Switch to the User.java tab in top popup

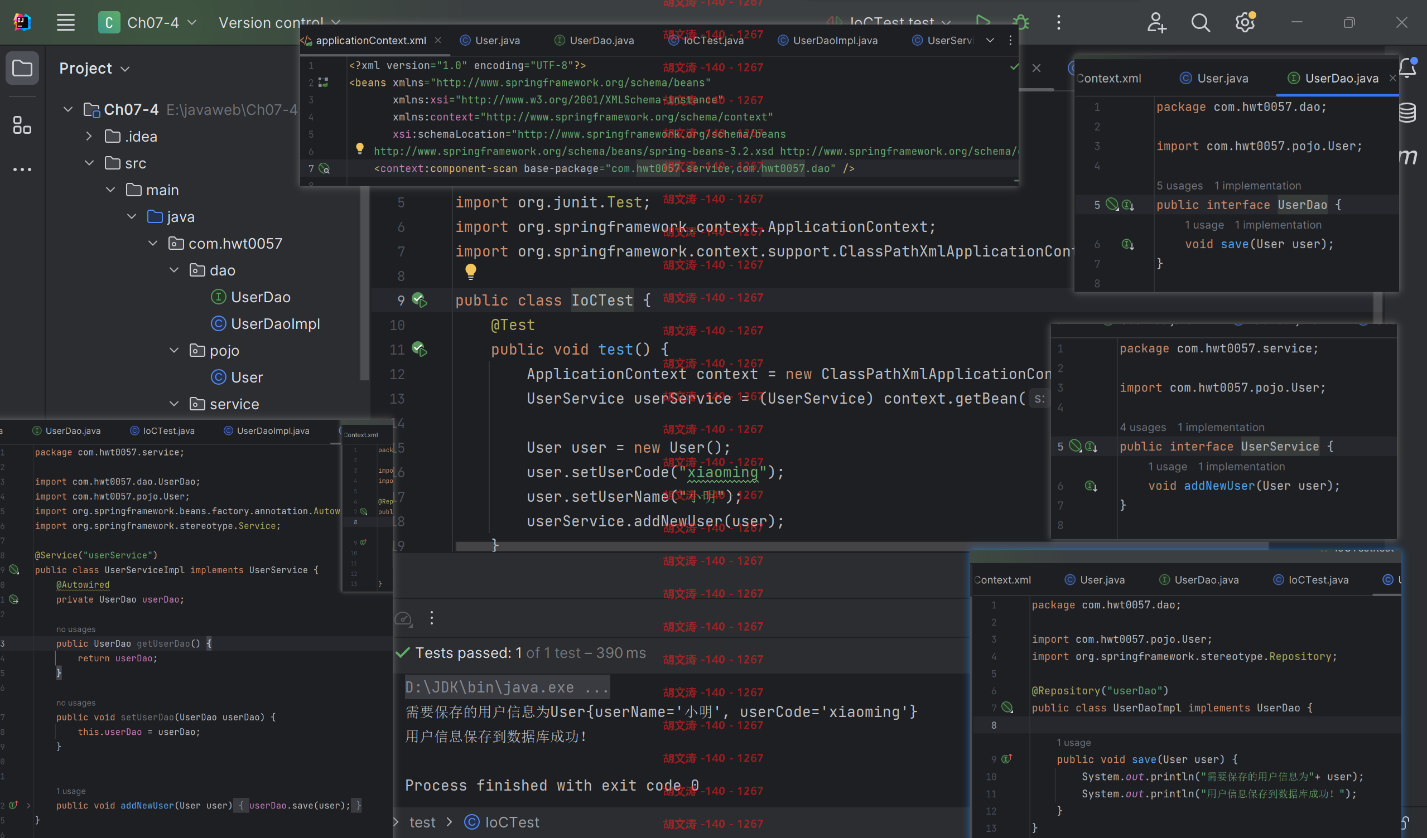490,40
